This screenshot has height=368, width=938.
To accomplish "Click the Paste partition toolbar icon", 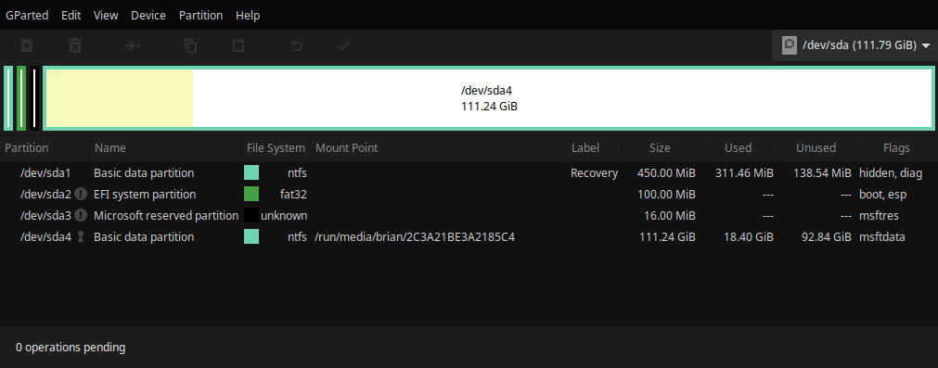I will pyautogui.click(x=238, y=45).
